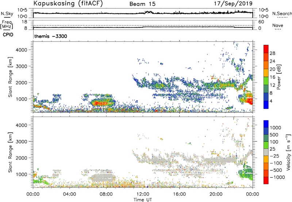Click the 'Freq. [MHz]' axis label
Viewport: 292px width, 202px height.
[x=7, y=24]
